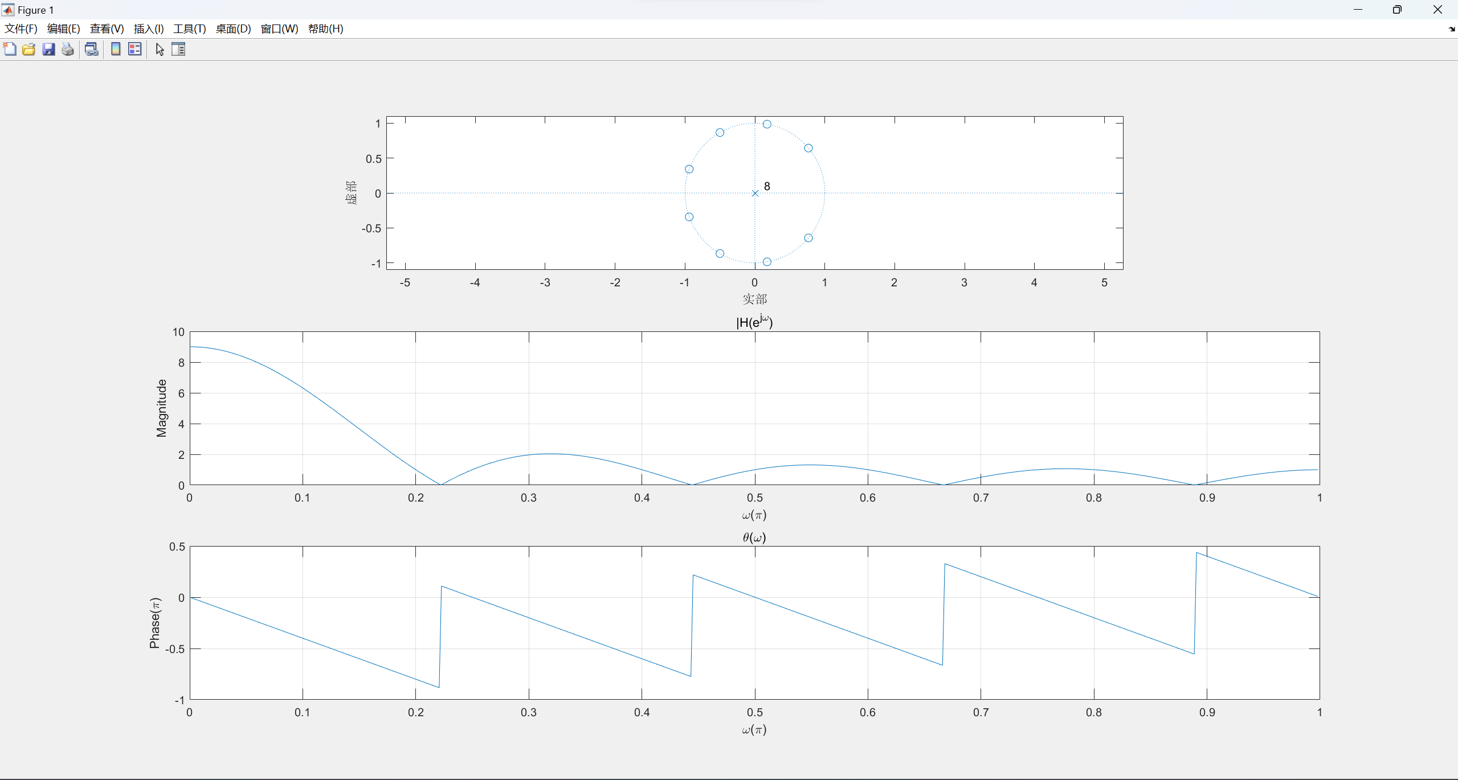Insert a legend using the toolbar icon
The image size is (1458, 780).
click(135, 50)
